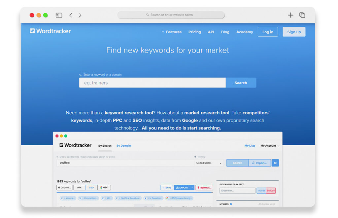The width and height of the screenshot is (338, 218).
Task: Click the filter Enter term field
Action: pyautogui.click(x=237, y=191)
